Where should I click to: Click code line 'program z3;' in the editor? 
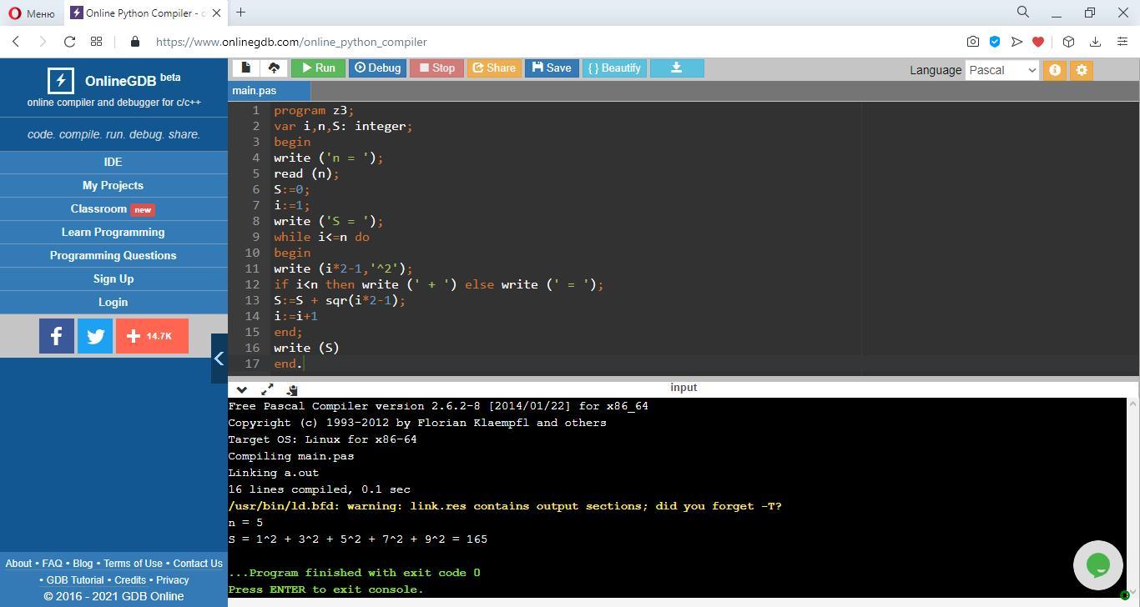(314, 110)
